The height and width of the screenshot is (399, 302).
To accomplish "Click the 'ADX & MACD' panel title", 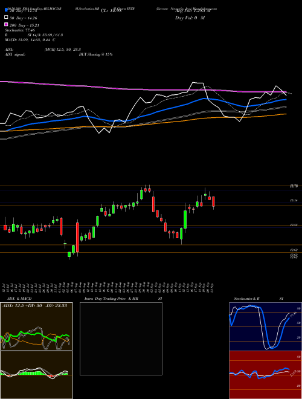I will pos(19,299).
